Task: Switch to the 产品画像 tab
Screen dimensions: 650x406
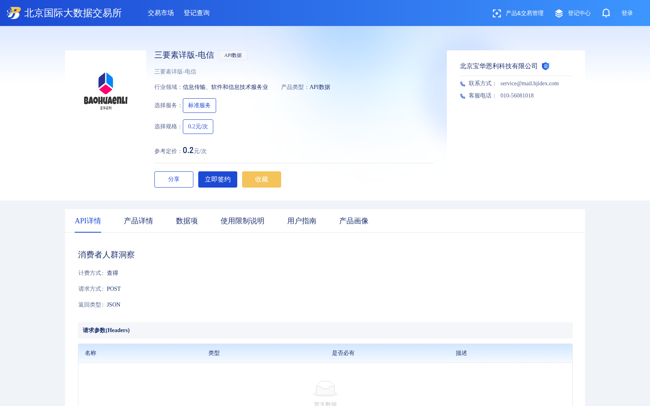Action: pyautogui.click(x=354, y=221)
